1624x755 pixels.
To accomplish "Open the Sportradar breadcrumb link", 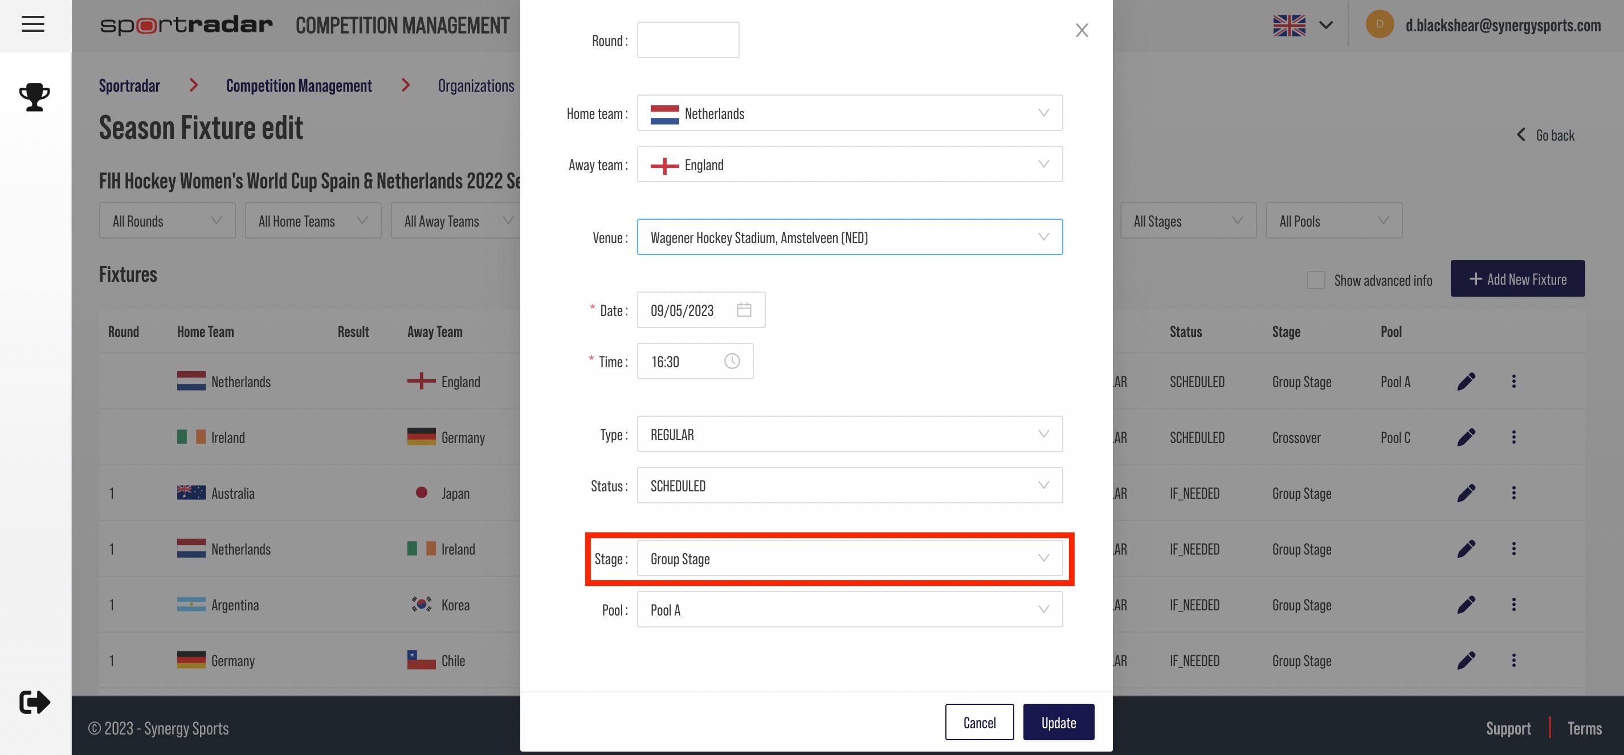I will coord(129,85).
